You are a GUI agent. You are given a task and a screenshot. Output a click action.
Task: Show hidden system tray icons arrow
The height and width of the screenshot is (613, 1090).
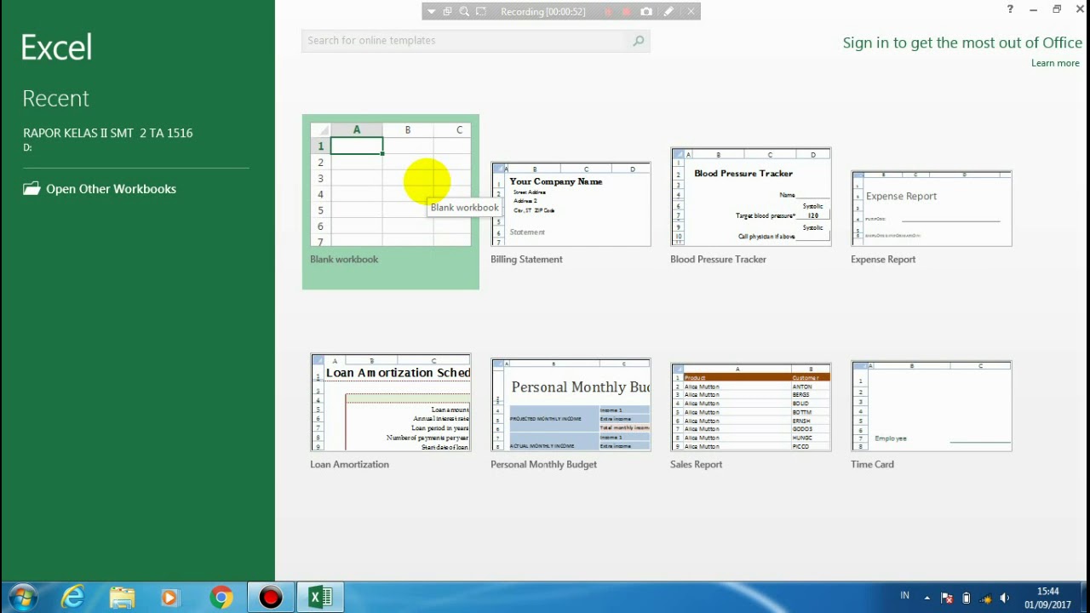[x=927, y=598]
